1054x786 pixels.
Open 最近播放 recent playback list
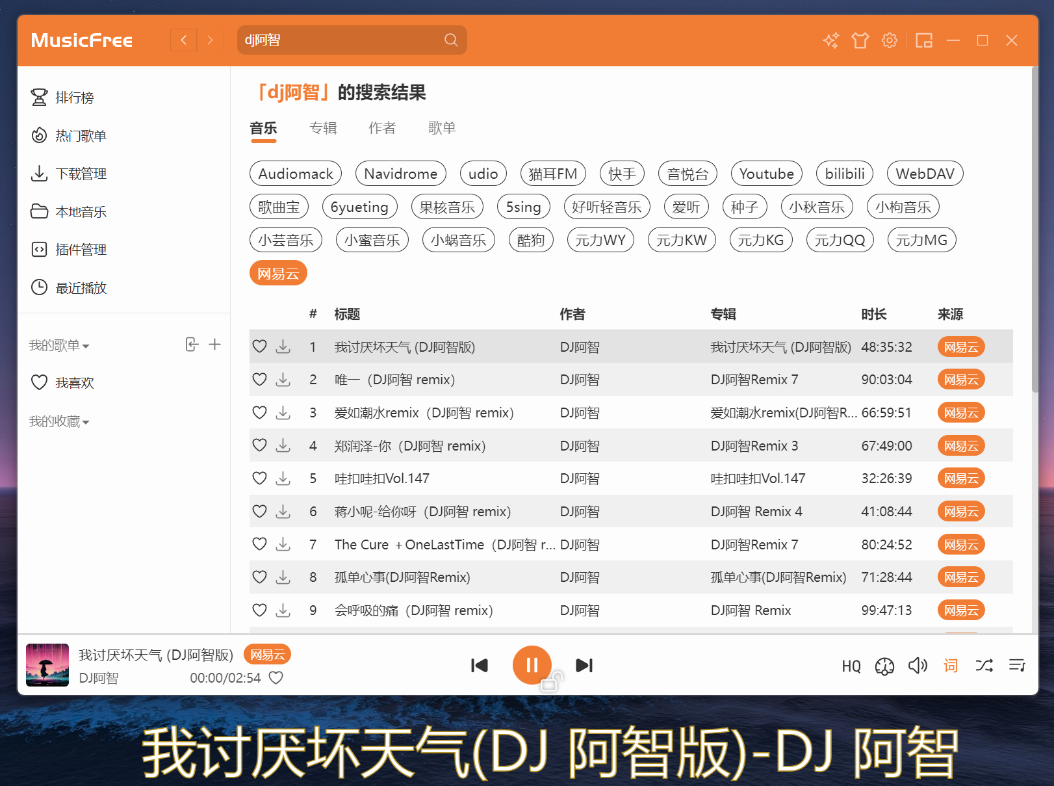[x=81, y=287]
